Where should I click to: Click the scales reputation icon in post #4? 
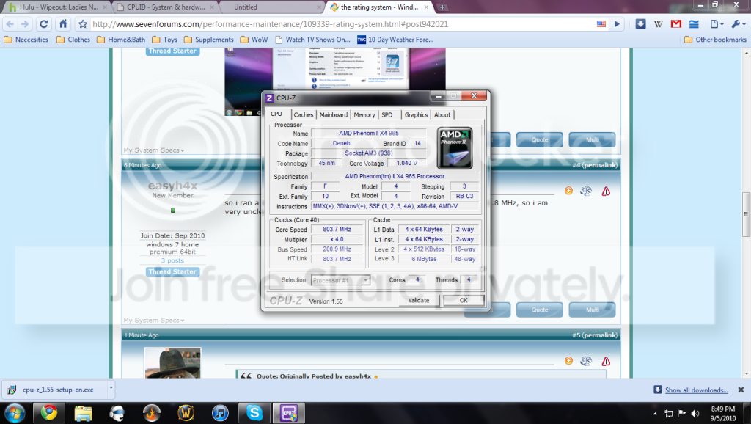(586, 191)
